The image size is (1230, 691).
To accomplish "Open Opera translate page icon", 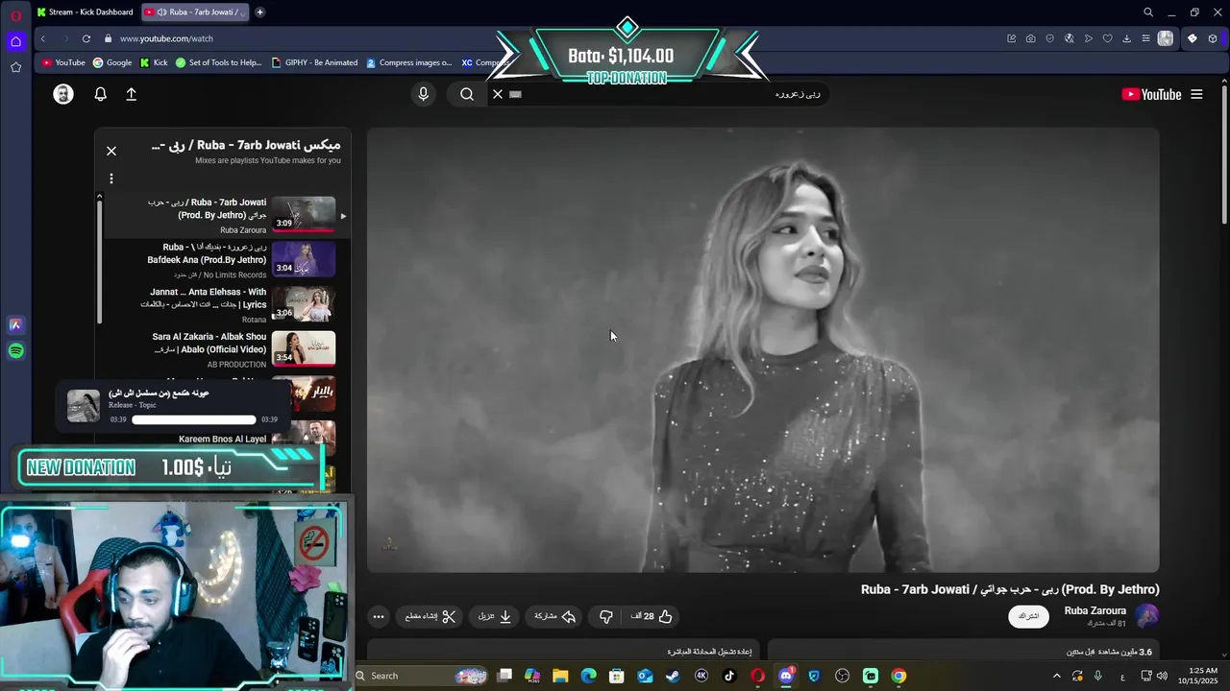I will click(x=1069, y=38).
